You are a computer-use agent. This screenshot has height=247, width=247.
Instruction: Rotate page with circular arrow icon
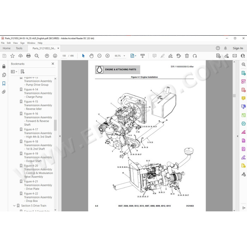195,56
